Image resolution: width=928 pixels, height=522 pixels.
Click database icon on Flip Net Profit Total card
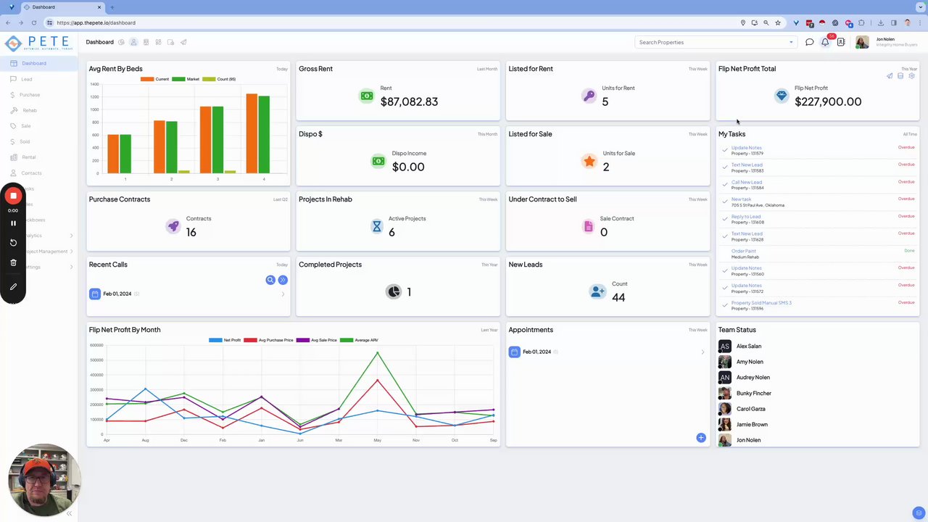coord(900,76)
